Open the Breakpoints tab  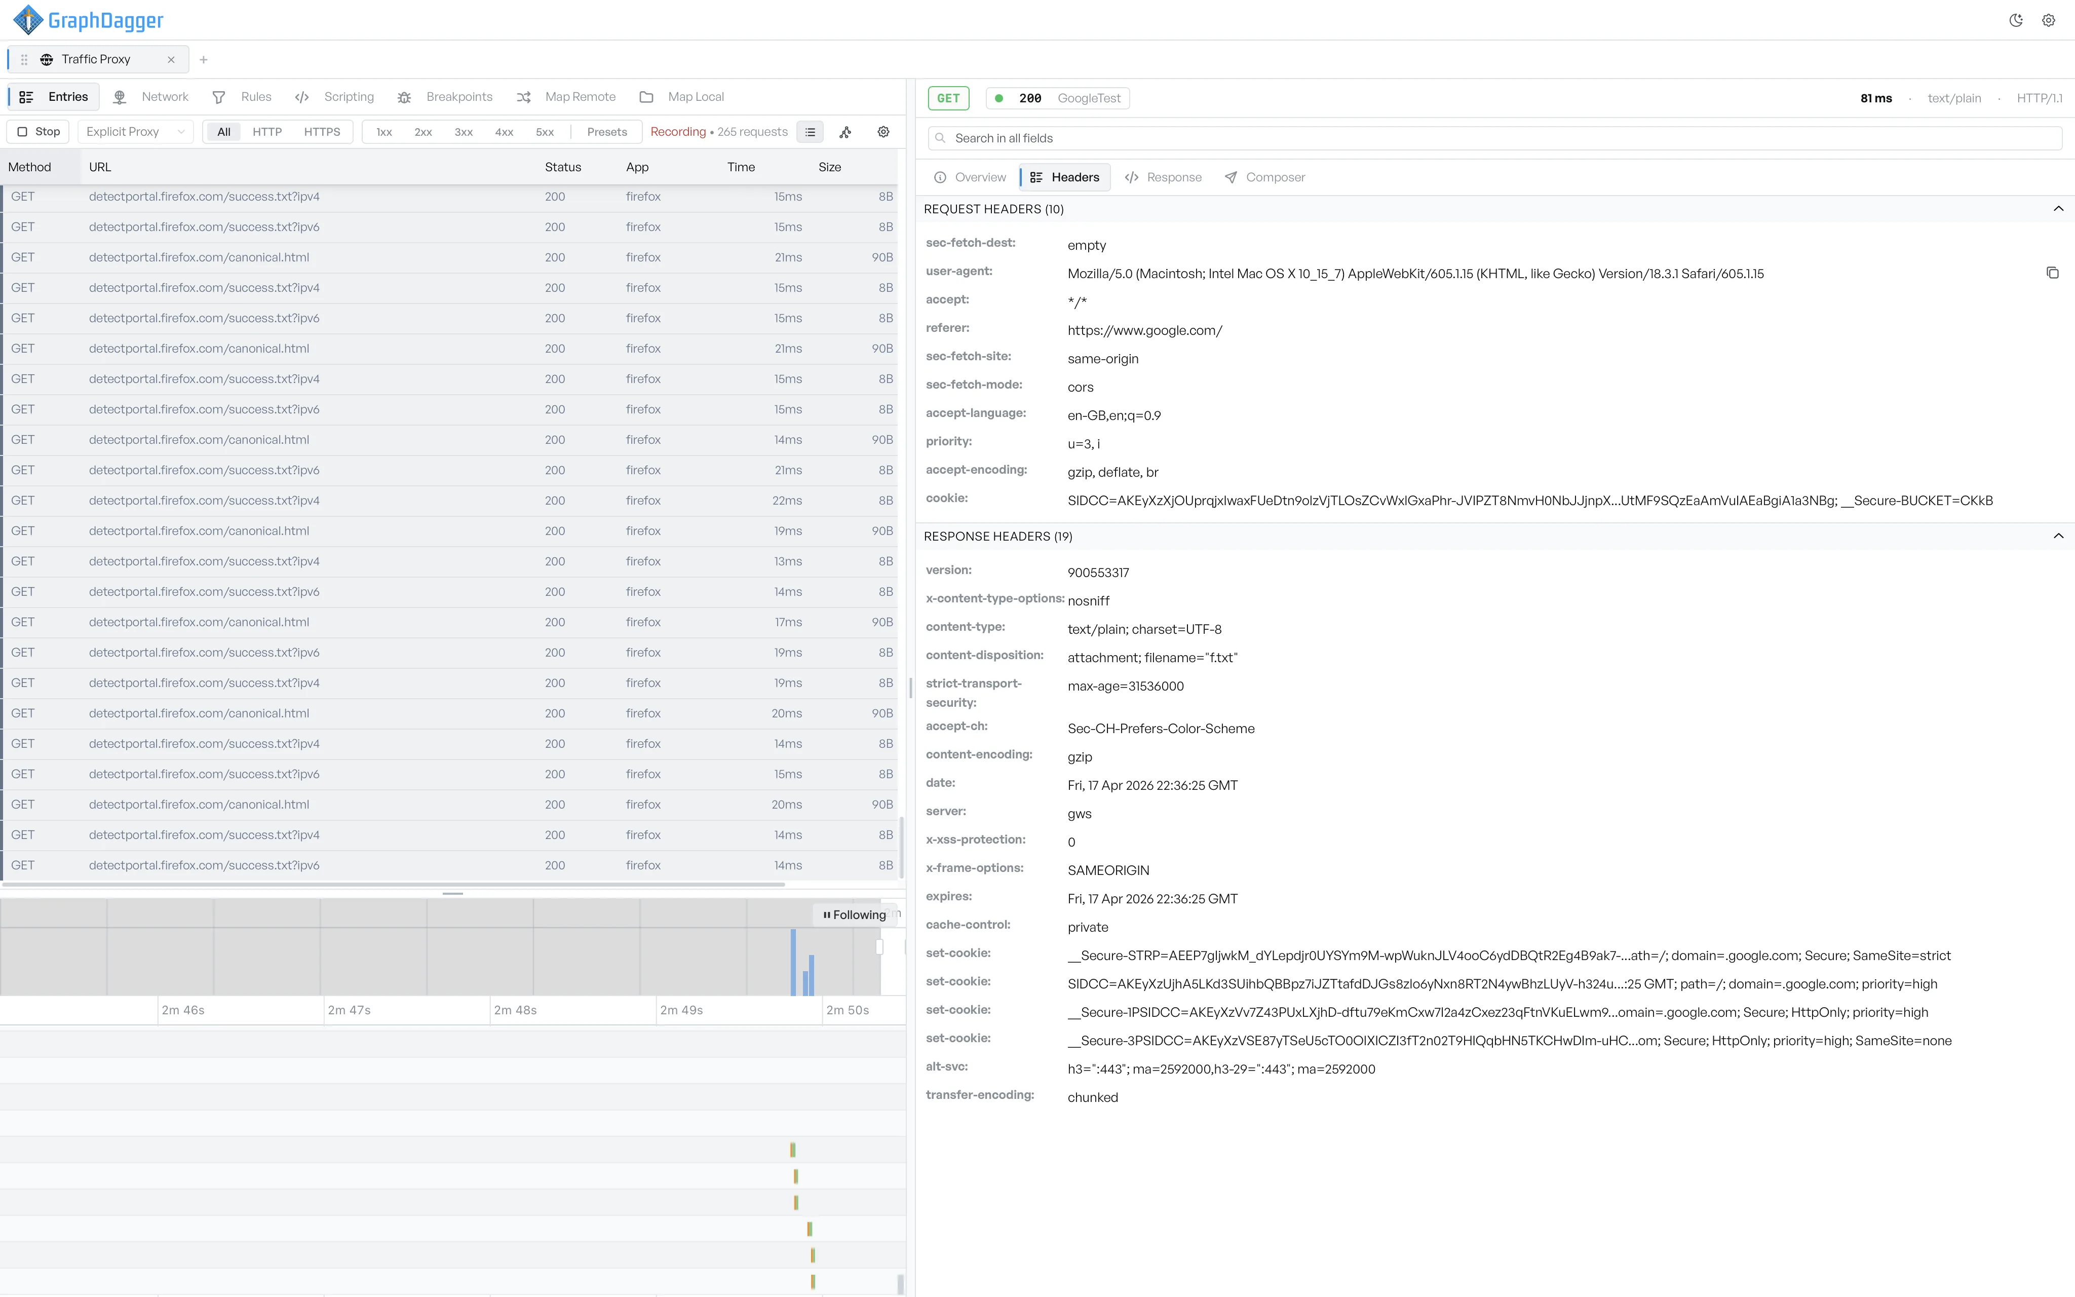[x=445, y=97]
